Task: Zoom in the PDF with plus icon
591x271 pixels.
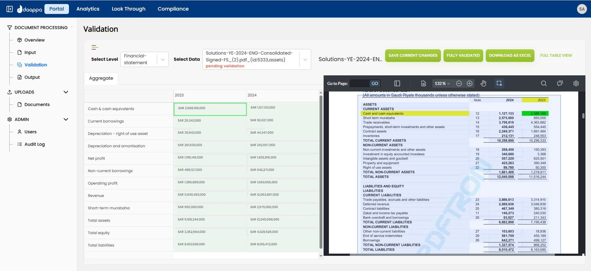Action: pos(469,83)
